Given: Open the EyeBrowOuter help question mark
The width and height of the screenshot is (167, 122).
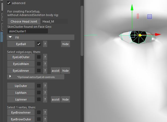Looking at the screenshot, I should [x=45, y=119].
